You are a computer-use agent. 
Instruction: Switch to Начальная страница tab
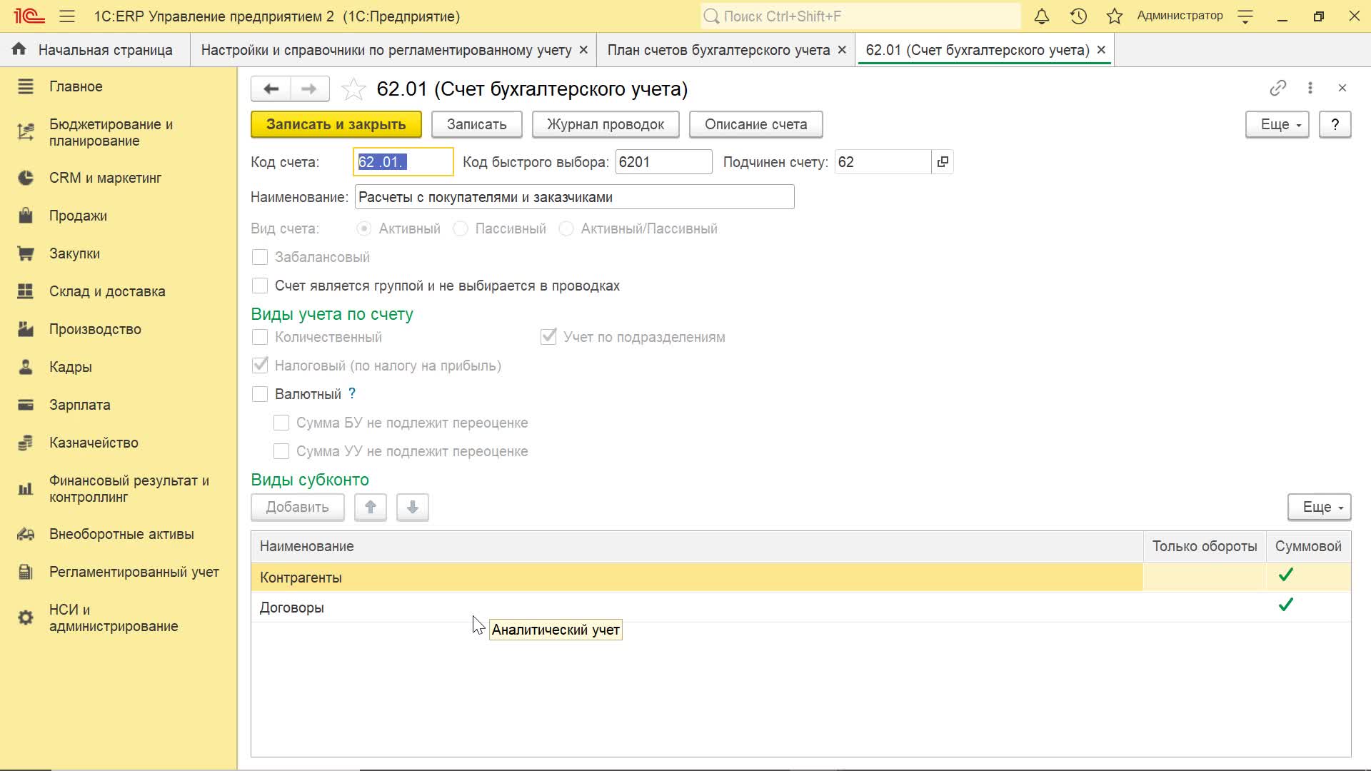coord(95,50)
